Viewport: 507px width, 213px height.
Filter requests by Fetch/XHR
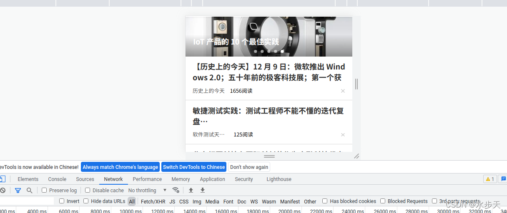tap(153, 201)
